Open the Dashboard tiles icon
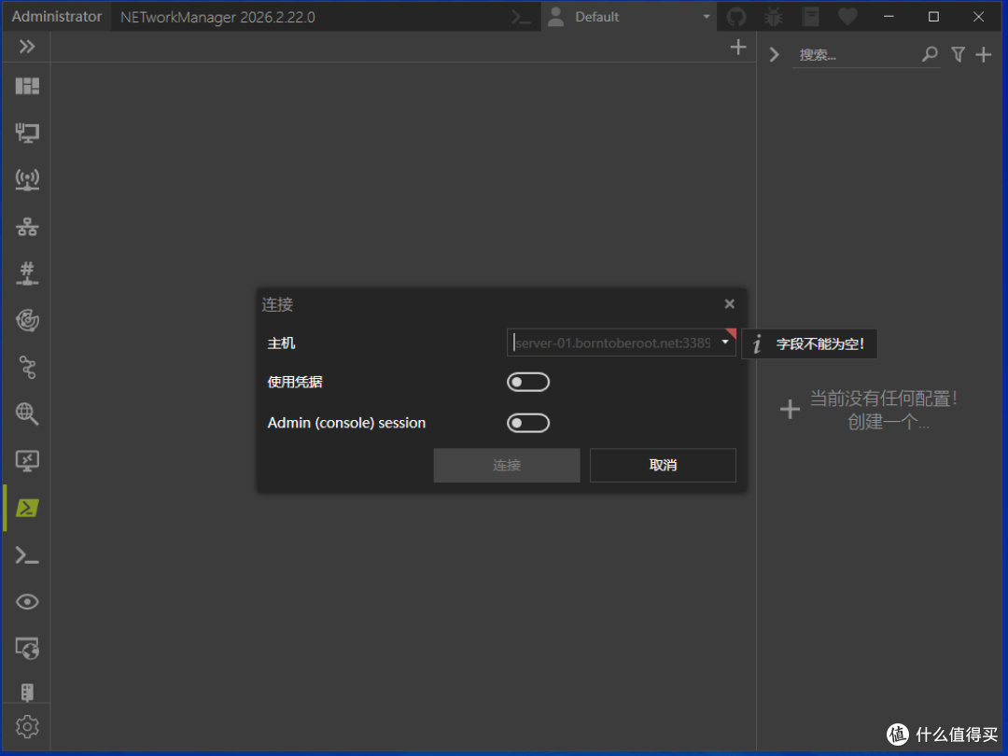Viewport: 1008px width, 756px height. click(x=27, y=86)
